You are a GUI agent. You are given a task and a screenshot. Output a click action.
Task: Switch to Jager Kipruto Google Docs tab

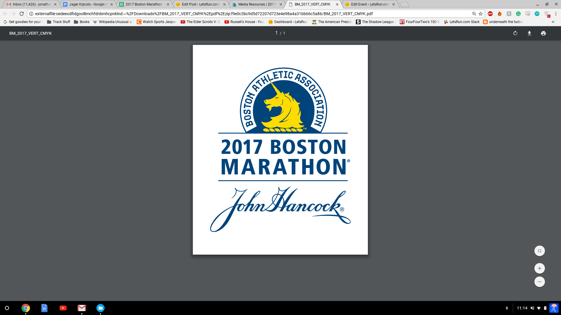click(x=88, y=4)
